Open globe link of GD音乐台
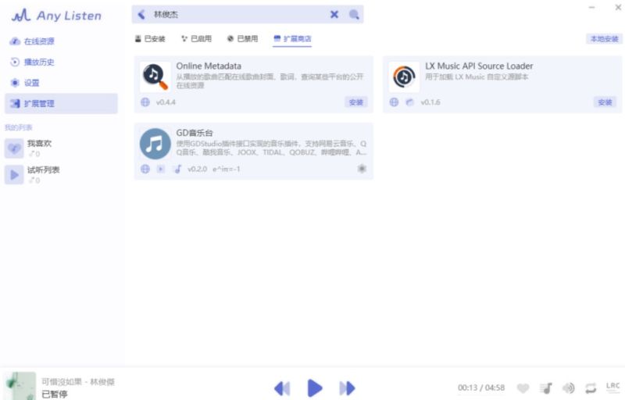The image size is (625, 400). click(145, 170)
